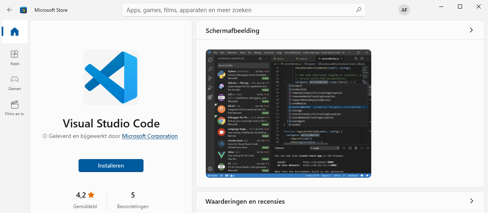
Task: Open the VS Code screenshot thumbnail
Action: pyautogui.click(x=288, y=114)
